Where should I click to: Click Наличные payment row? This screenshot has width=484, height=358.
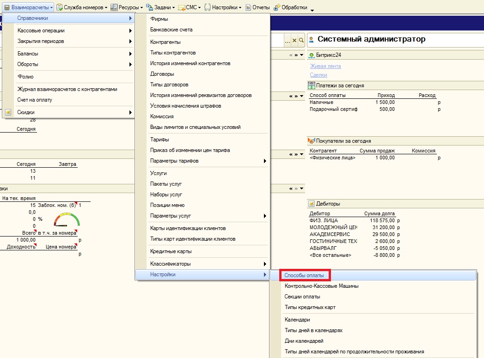[375, 102]
